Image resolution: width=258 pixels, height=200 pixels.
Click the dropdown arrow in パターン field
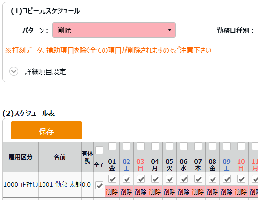[x=170, y=30]
